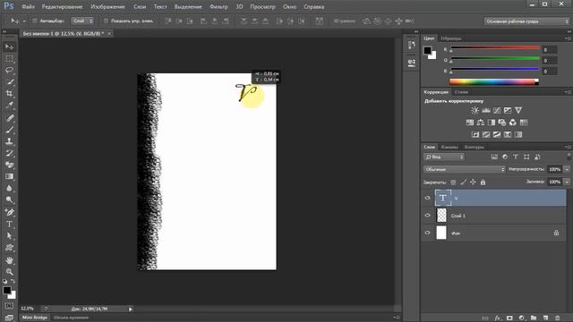Switch to the Каналы tab
The image size is (573, 322).
pos(449,147)
